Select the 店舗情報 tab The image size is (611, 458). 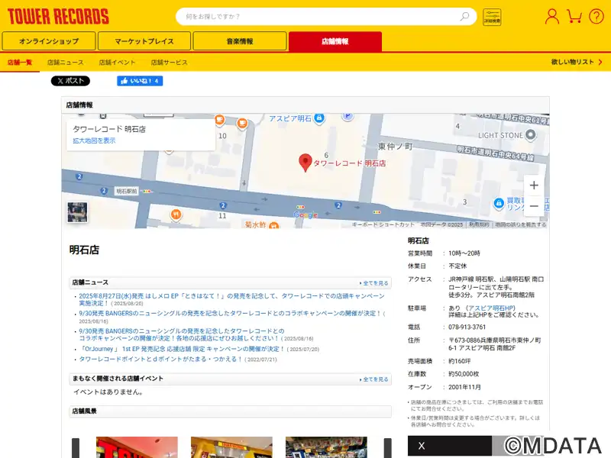335,41
